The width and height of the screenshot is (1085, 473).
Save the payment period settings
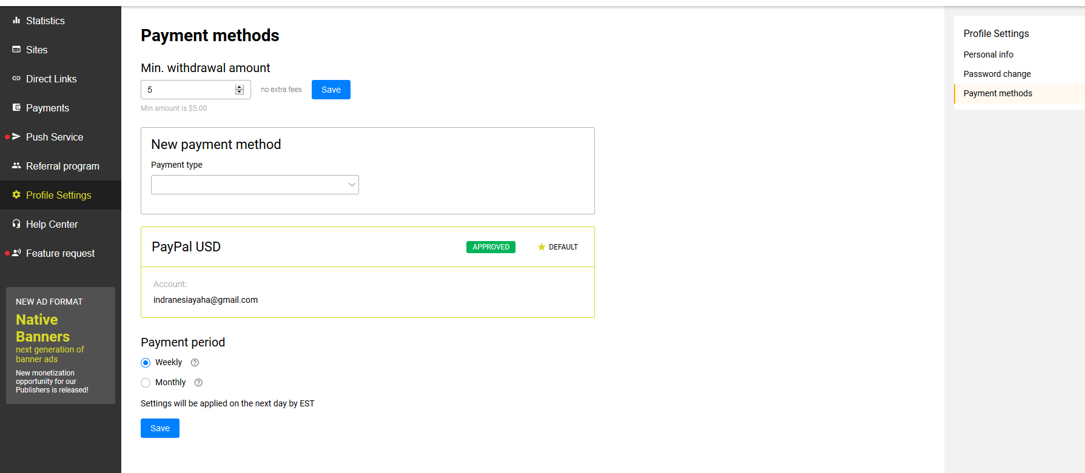160,428
